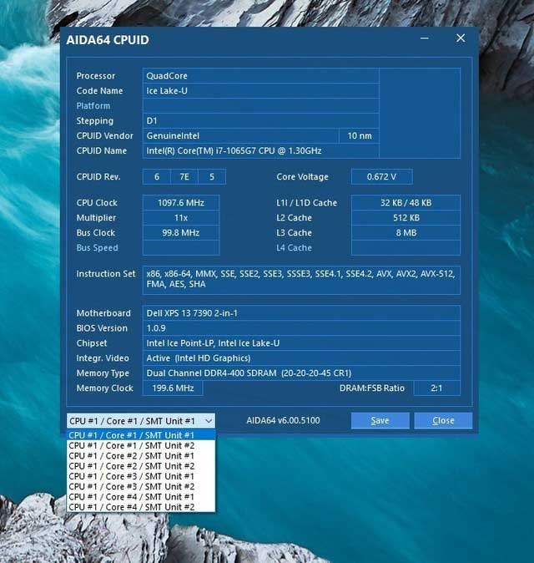The height and width of the screenshot is (563, 534).
Task: Click the 1097.6 MHz CPU clock value
Action: [181, 202]
